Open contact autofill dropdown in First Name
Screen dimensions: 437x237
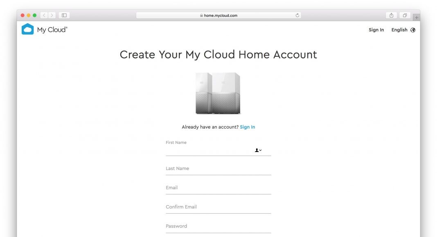point(258,150)
